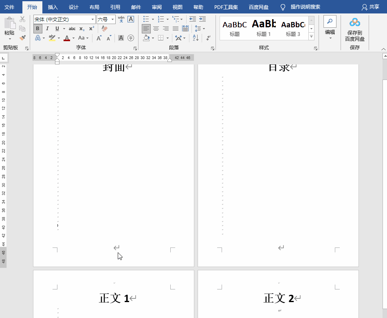387x318 pixels.
Task: Toggle strikethrough abc formatting
Action: [72, 29]
